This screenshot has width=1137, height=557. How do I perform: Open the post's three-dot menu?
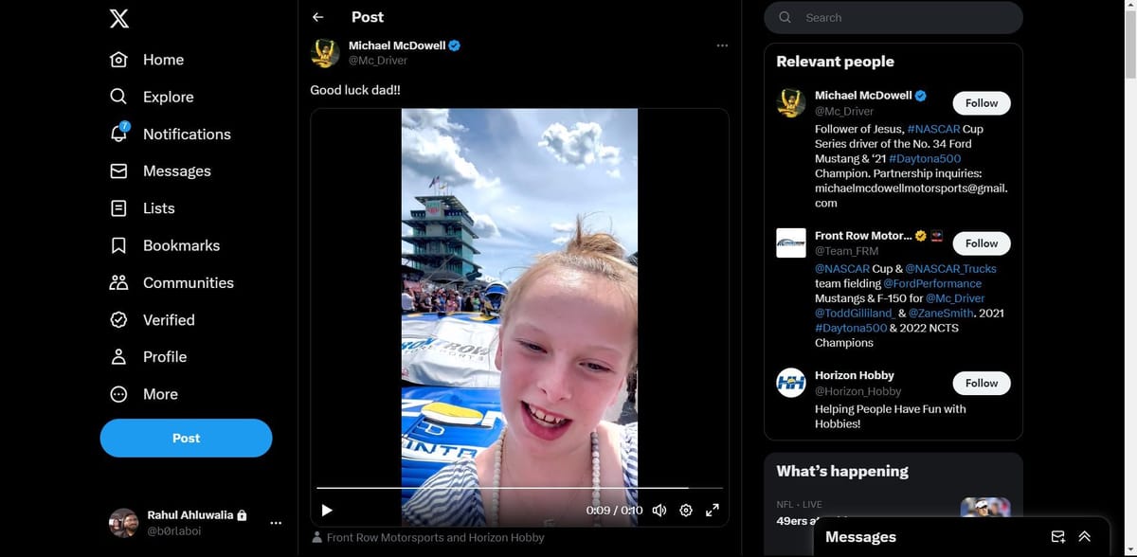pos(722,45)
